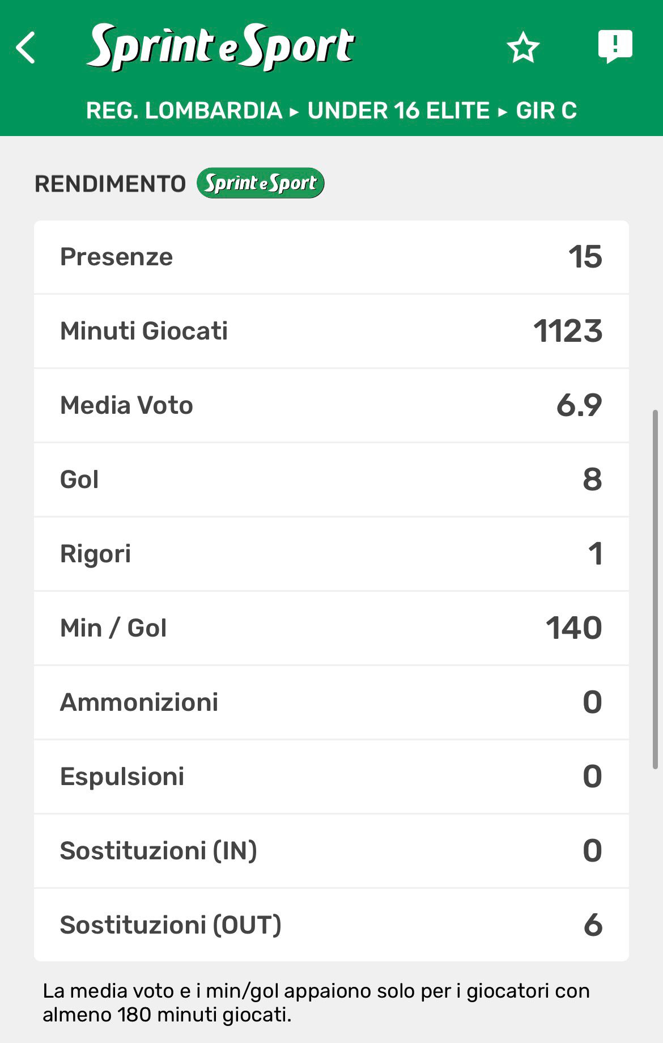Screen dimensions: 663x1043
Task: Tap the Sostituzioni (OUT) row
Action: (x=331, y=925)
